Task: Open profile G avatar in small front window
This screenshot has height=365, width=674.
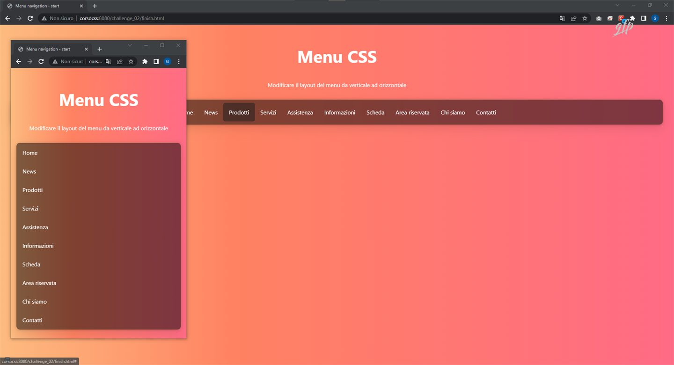Action: [168, 61]
